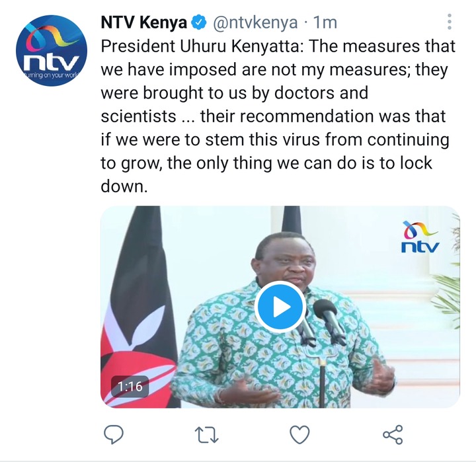The width and height of the screenshot is (476, 462).
Task: Open the three-dot more options menu
Action: pos(450,22)
